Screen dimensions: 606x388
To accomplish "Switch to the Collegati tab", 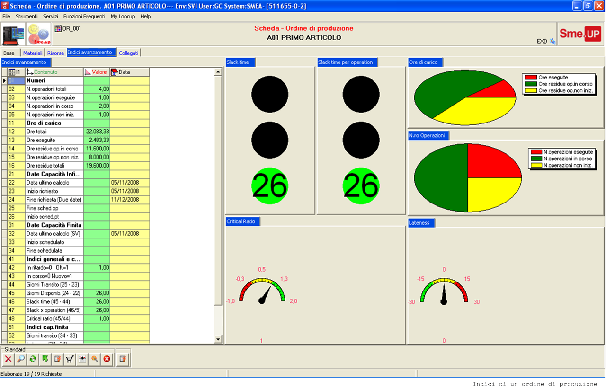I will click(129, 53).
